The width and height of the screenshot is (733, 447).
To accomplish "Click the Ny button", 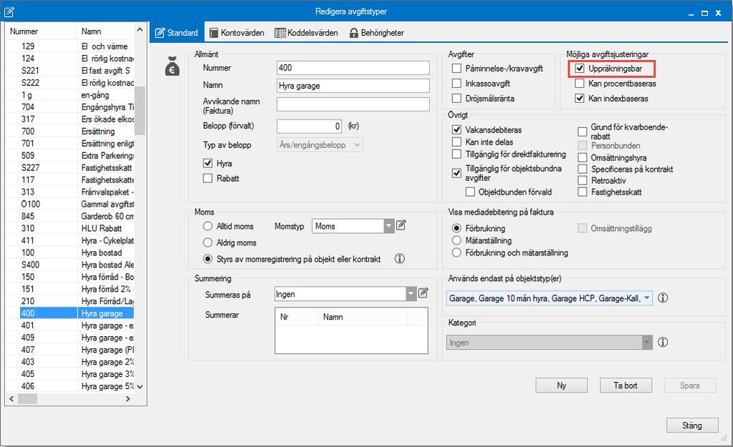I will click(562, 385).
